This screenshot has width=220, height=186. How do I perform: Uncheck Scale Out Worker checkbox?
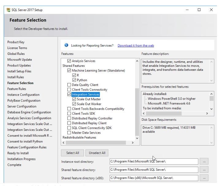pos(74,104)
